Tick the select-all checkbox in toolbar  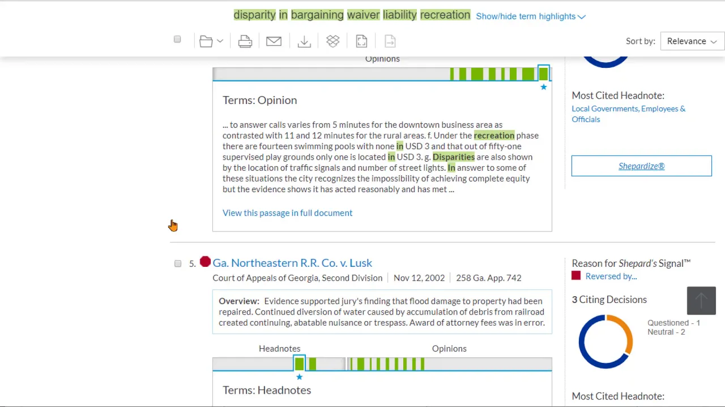click(x=177, y=40)
